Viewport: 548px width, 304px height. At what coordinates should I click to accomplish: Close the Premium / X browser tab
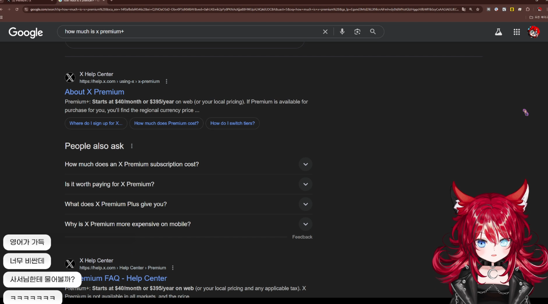(52, 1)
